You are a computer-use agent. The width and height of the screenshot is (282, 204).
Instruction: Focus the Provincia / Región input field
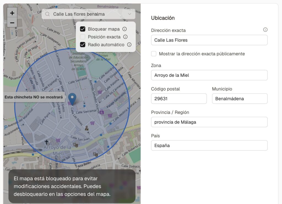click(209, 122)
